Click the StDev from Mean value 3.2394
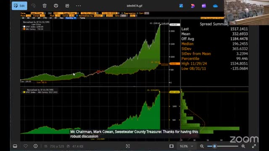269x151 pixels. tap(242, 54)
